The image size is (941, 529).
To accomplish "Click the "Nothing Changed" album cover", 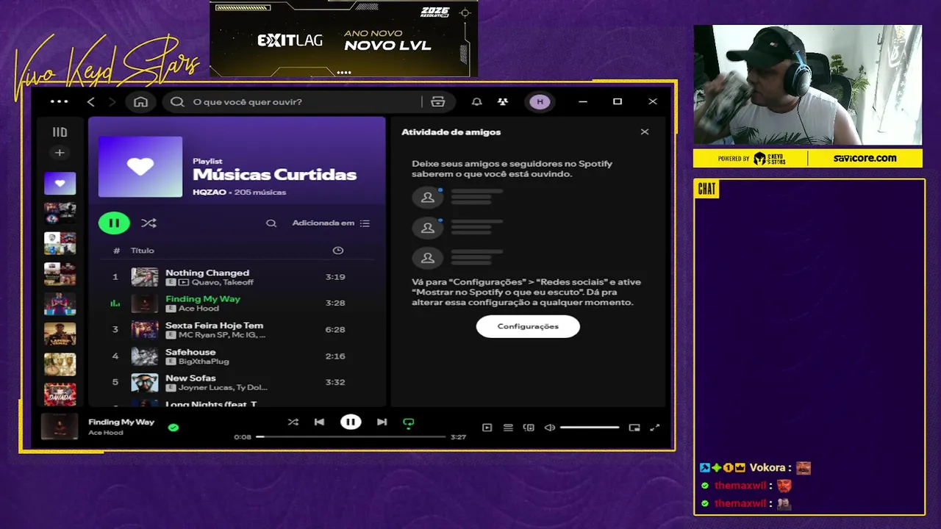I will [x=144, y=277].
